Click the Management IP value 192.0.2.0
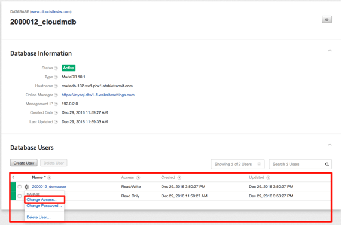Viewport: 341px width, 225px height. point(70,104)
